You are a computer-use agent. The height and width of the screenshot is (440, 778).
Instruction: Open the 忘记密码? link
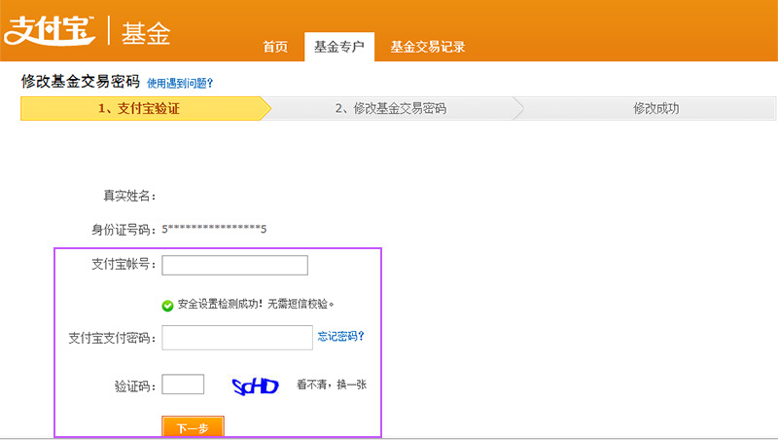[x=341, y=337]
